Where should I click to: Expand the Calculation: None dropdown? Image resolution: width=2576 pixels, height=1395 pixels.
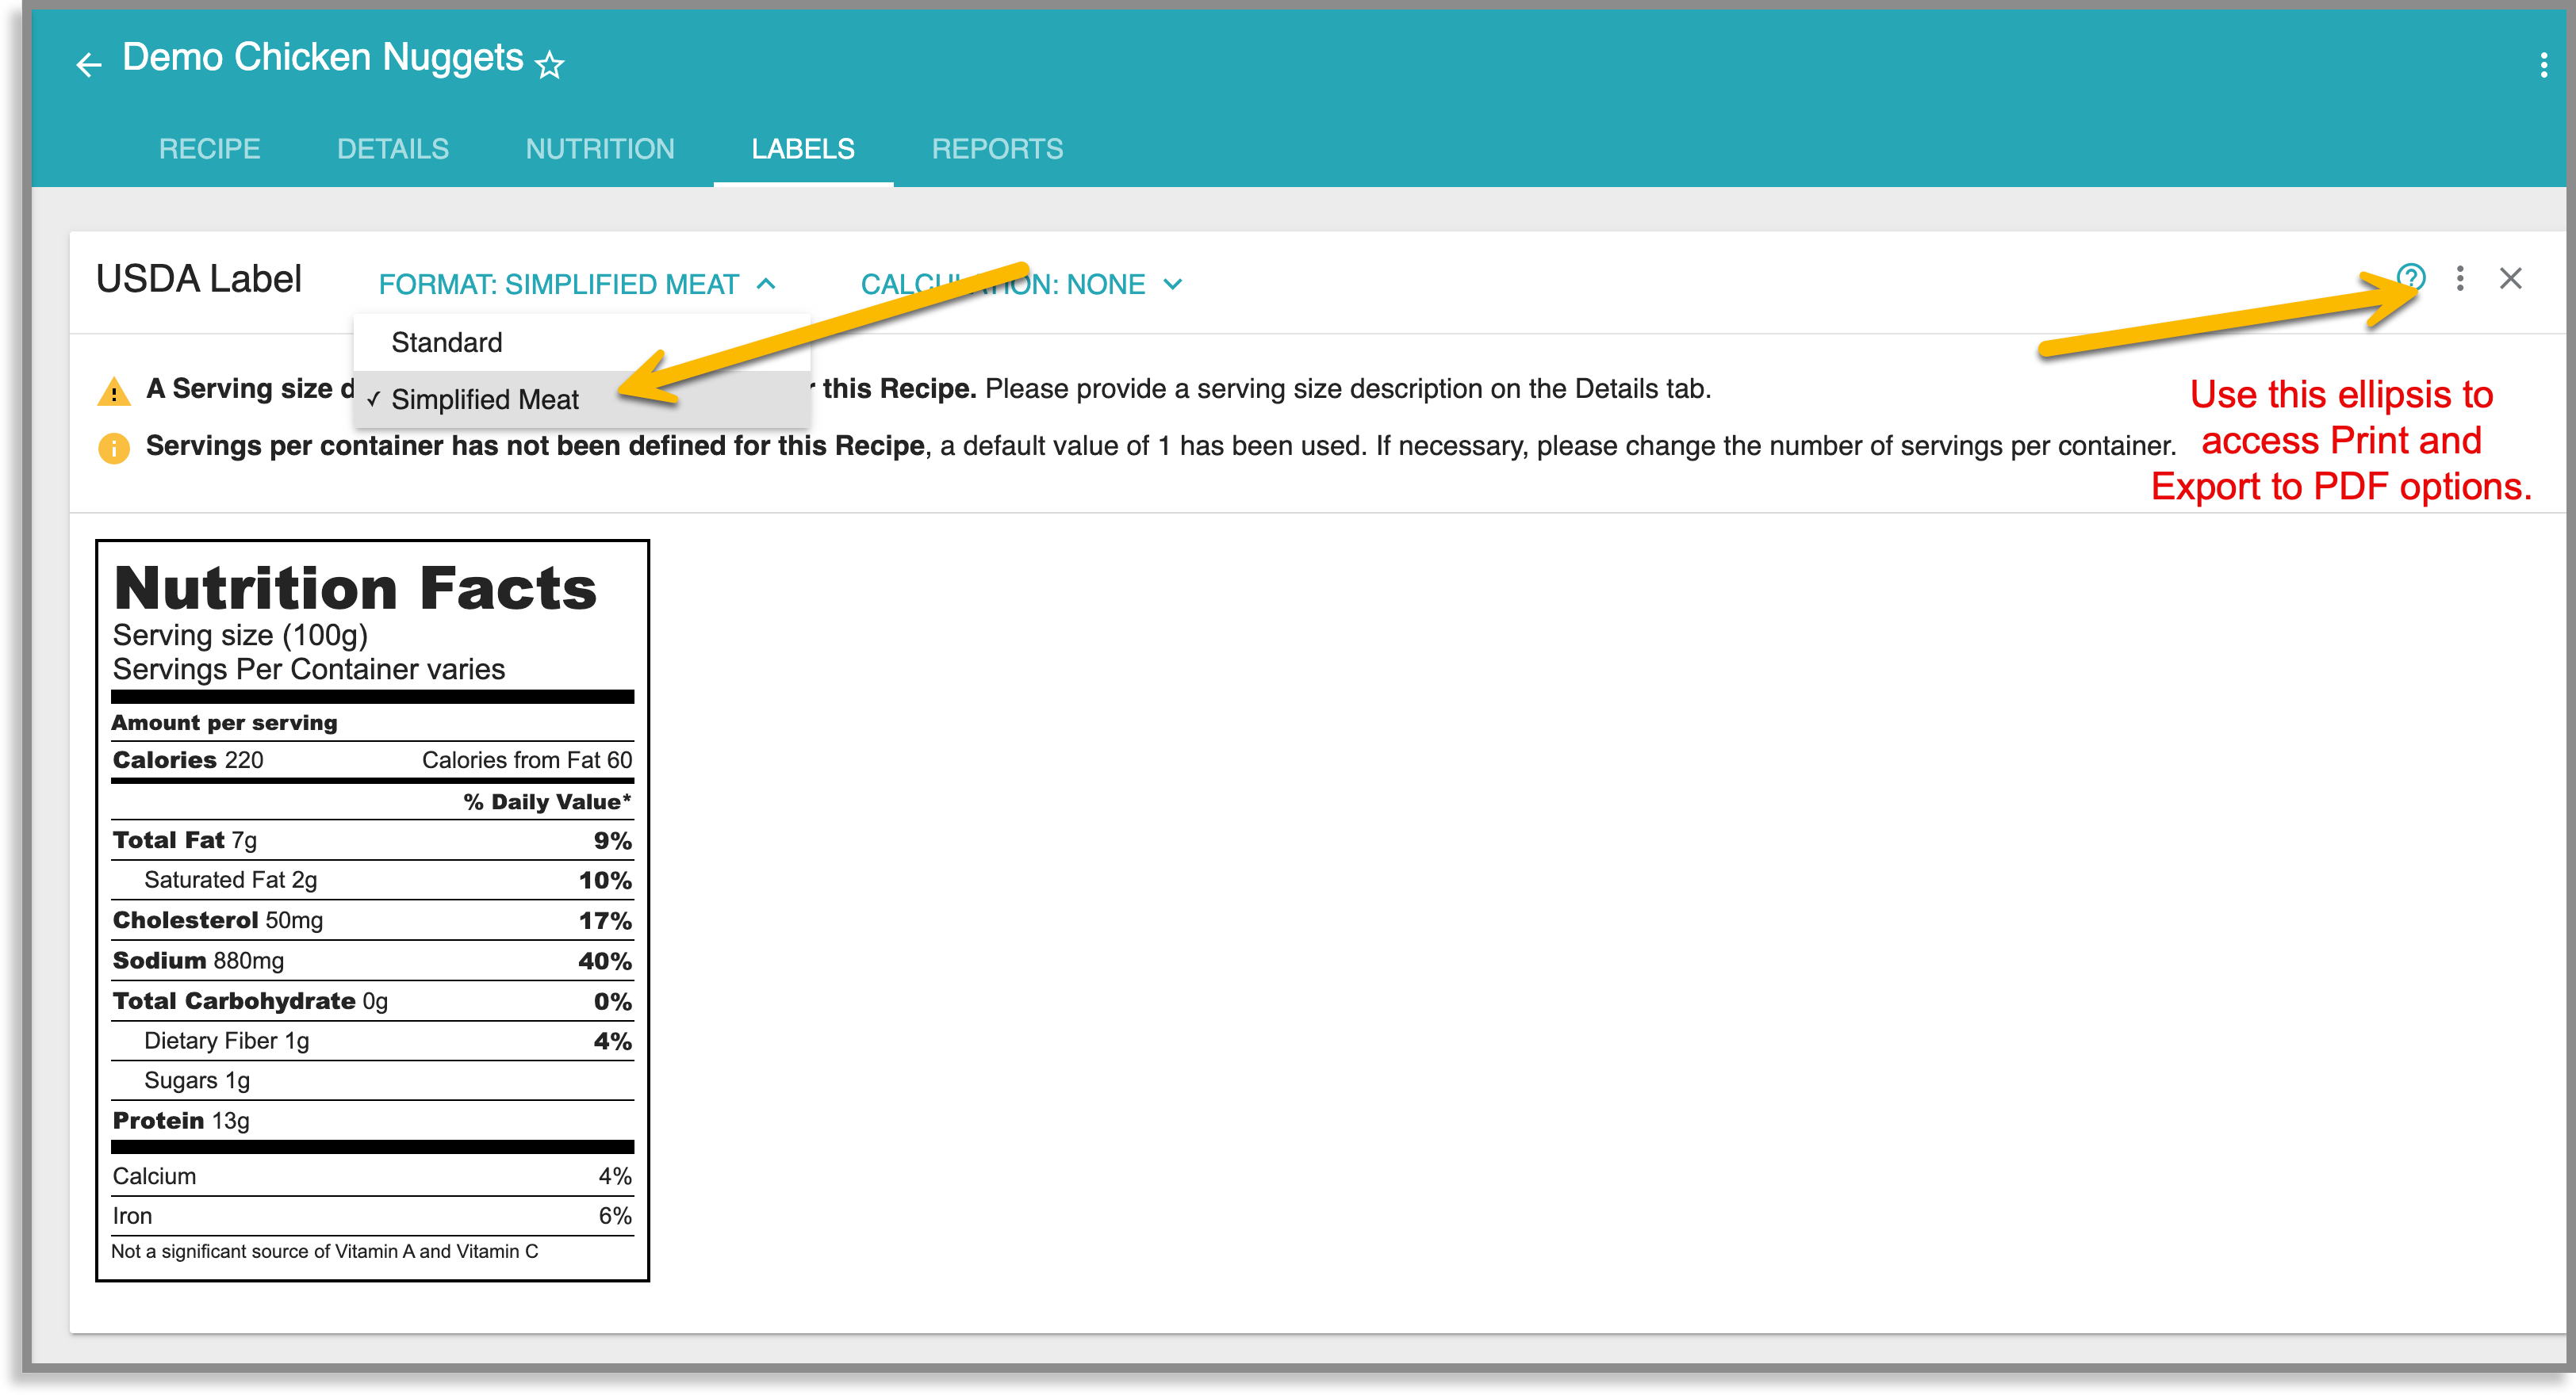(1022, 285)
